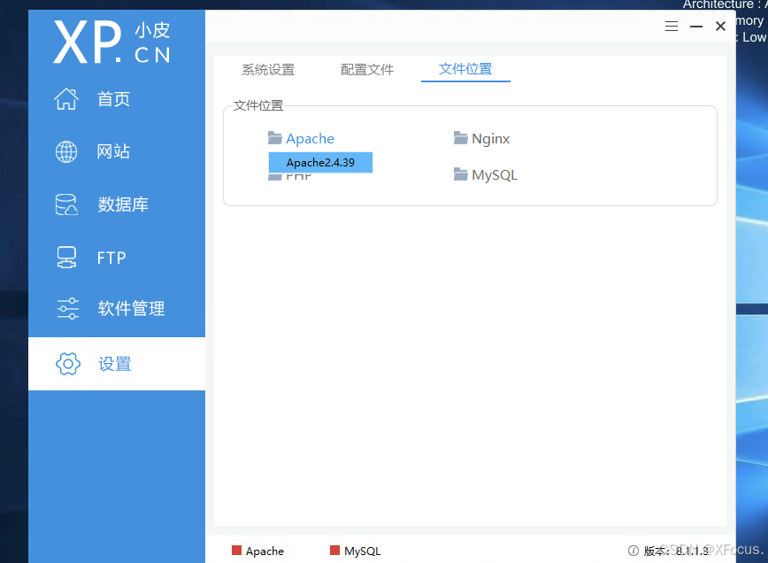Screen dimensions: 768x563
Task: Open the Apache file location link
Action: [x=310, y=139]
